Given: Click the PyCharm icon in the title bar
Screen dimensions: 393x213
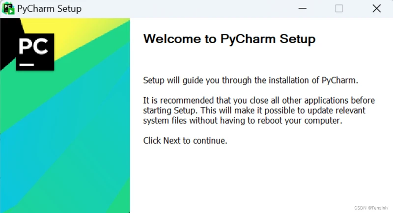Looking at the screenshot, I should click(x=8, y=8).
